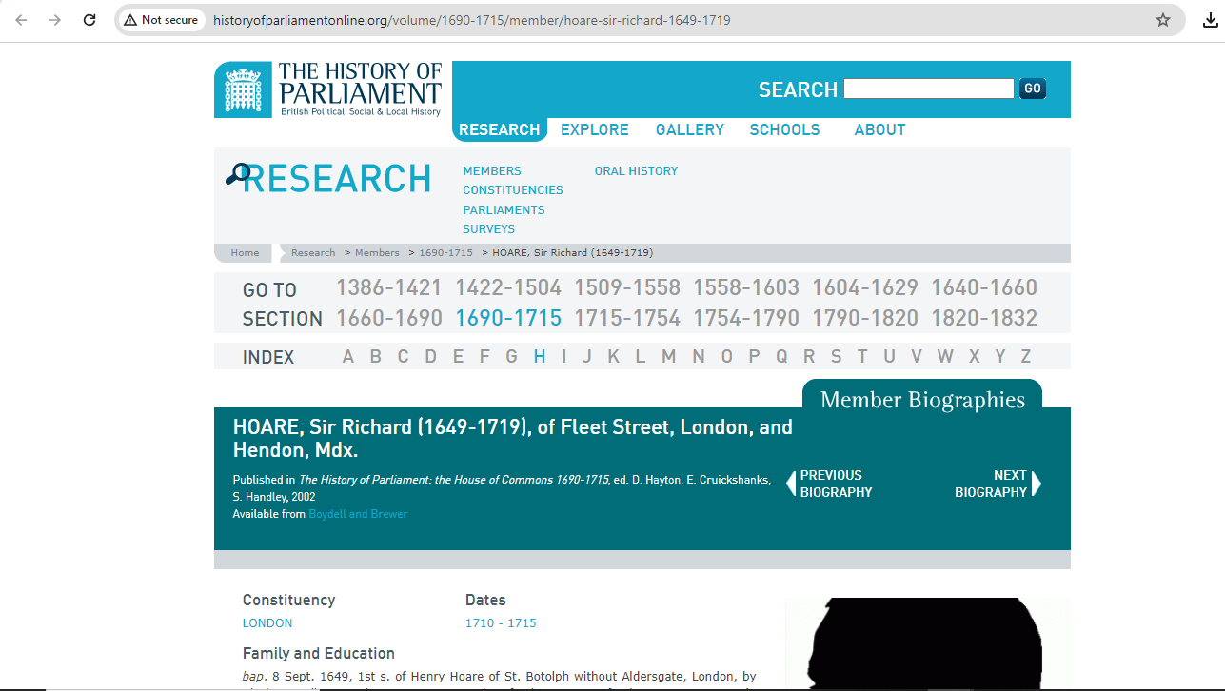
Task: Click the Not secure warning badge
Action: click(161, 20)
